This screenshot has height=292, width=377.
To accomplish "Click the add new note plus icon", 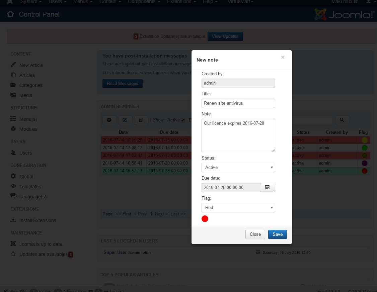I will click(x=109, y=120).
